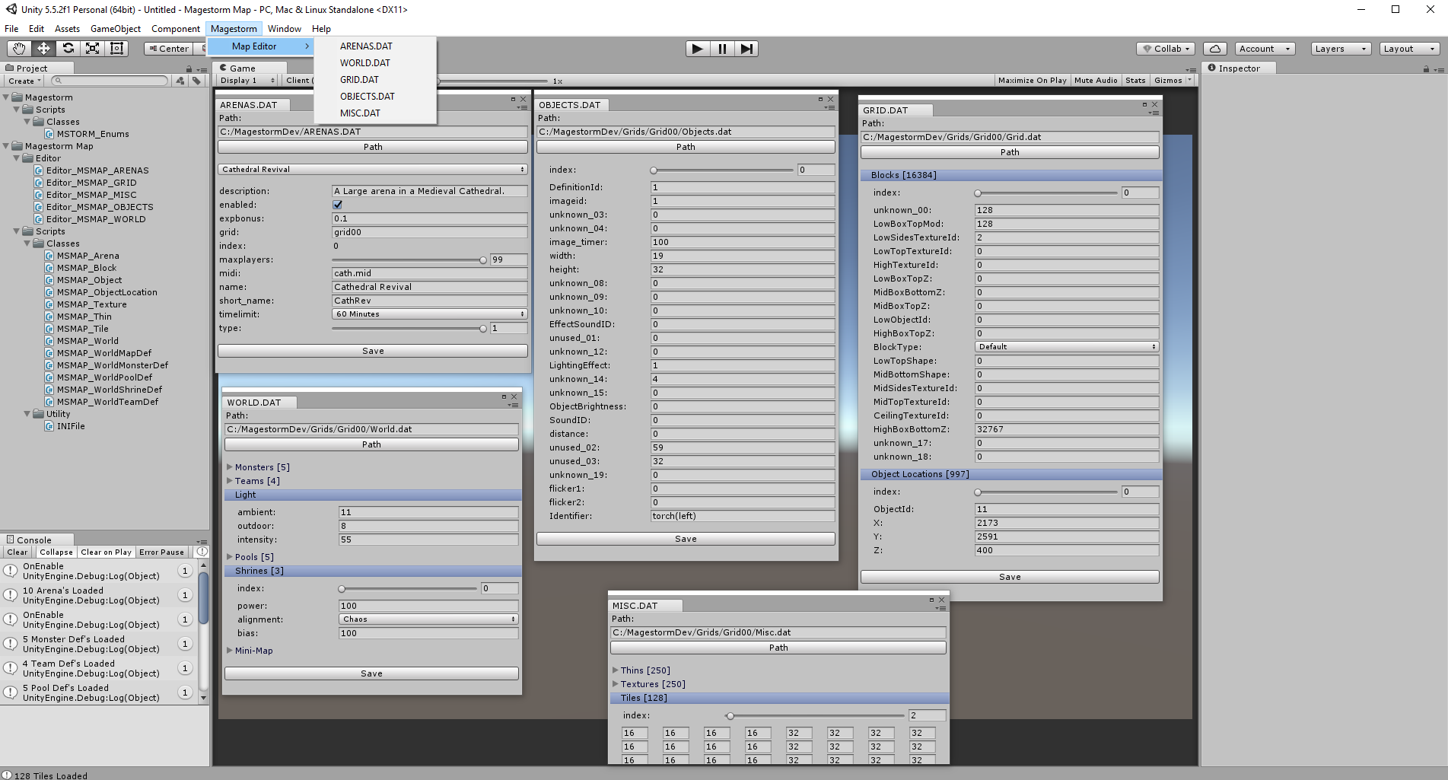1448x780 pixels.
Task: Toggle Mute Audio in Game view
Action: pos(1096,80)
